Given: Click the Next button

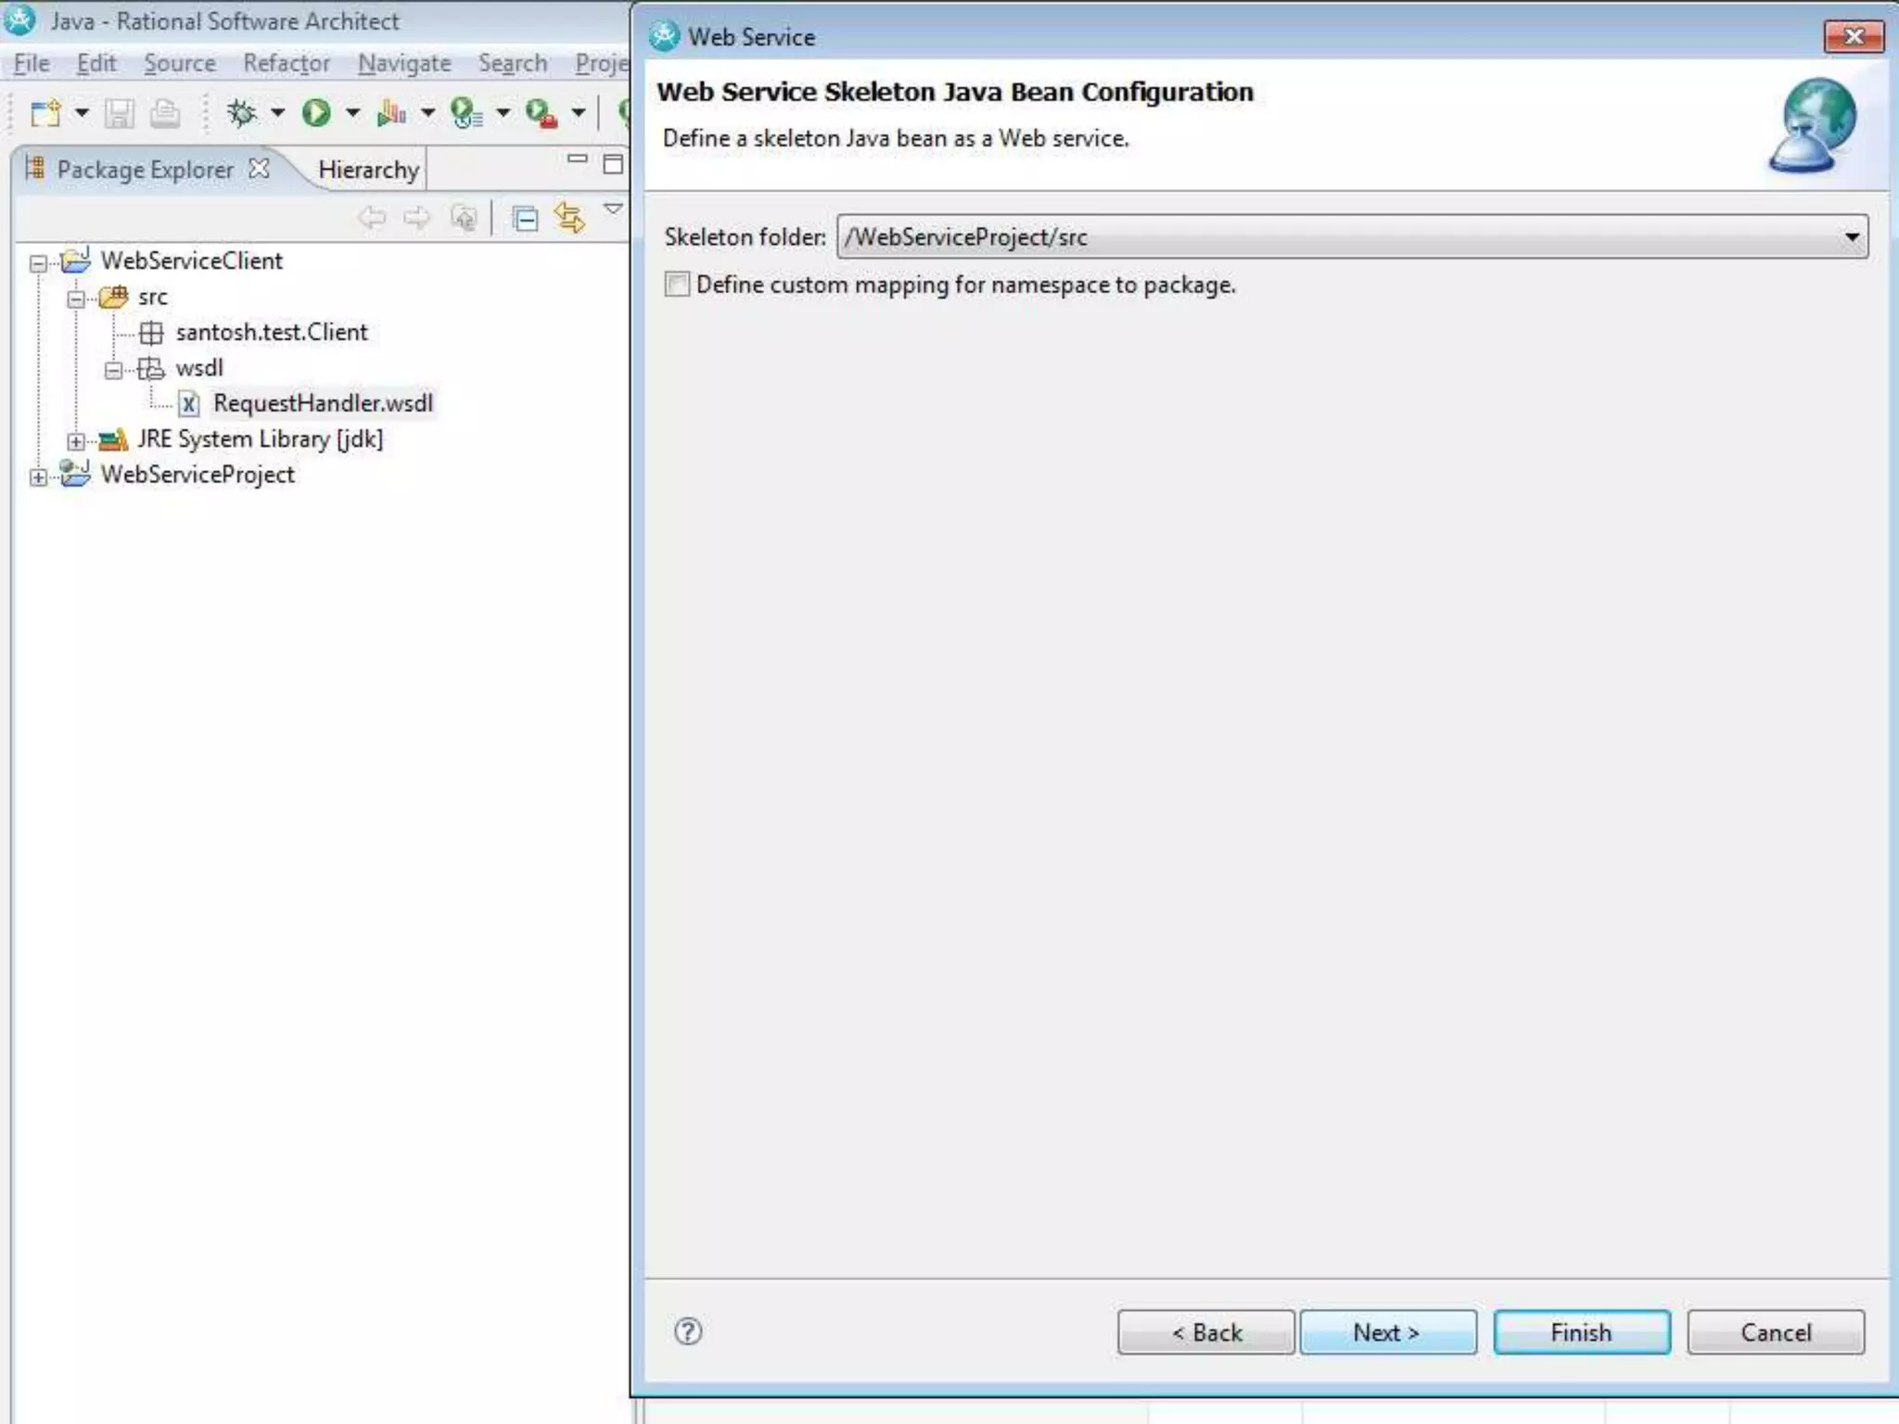Looking at the screenshot, I should (1387, 1332).
